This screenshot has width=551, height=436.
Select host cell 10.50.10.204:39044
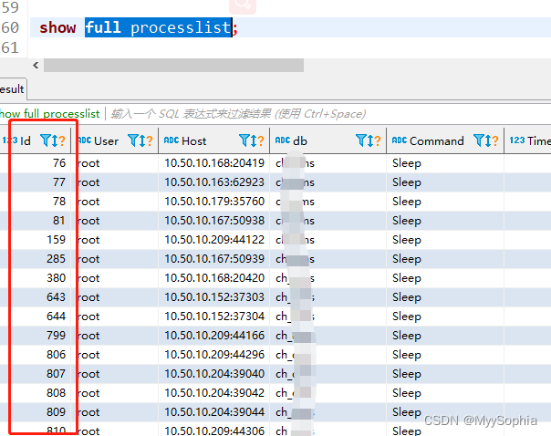(x=214, y=412)
